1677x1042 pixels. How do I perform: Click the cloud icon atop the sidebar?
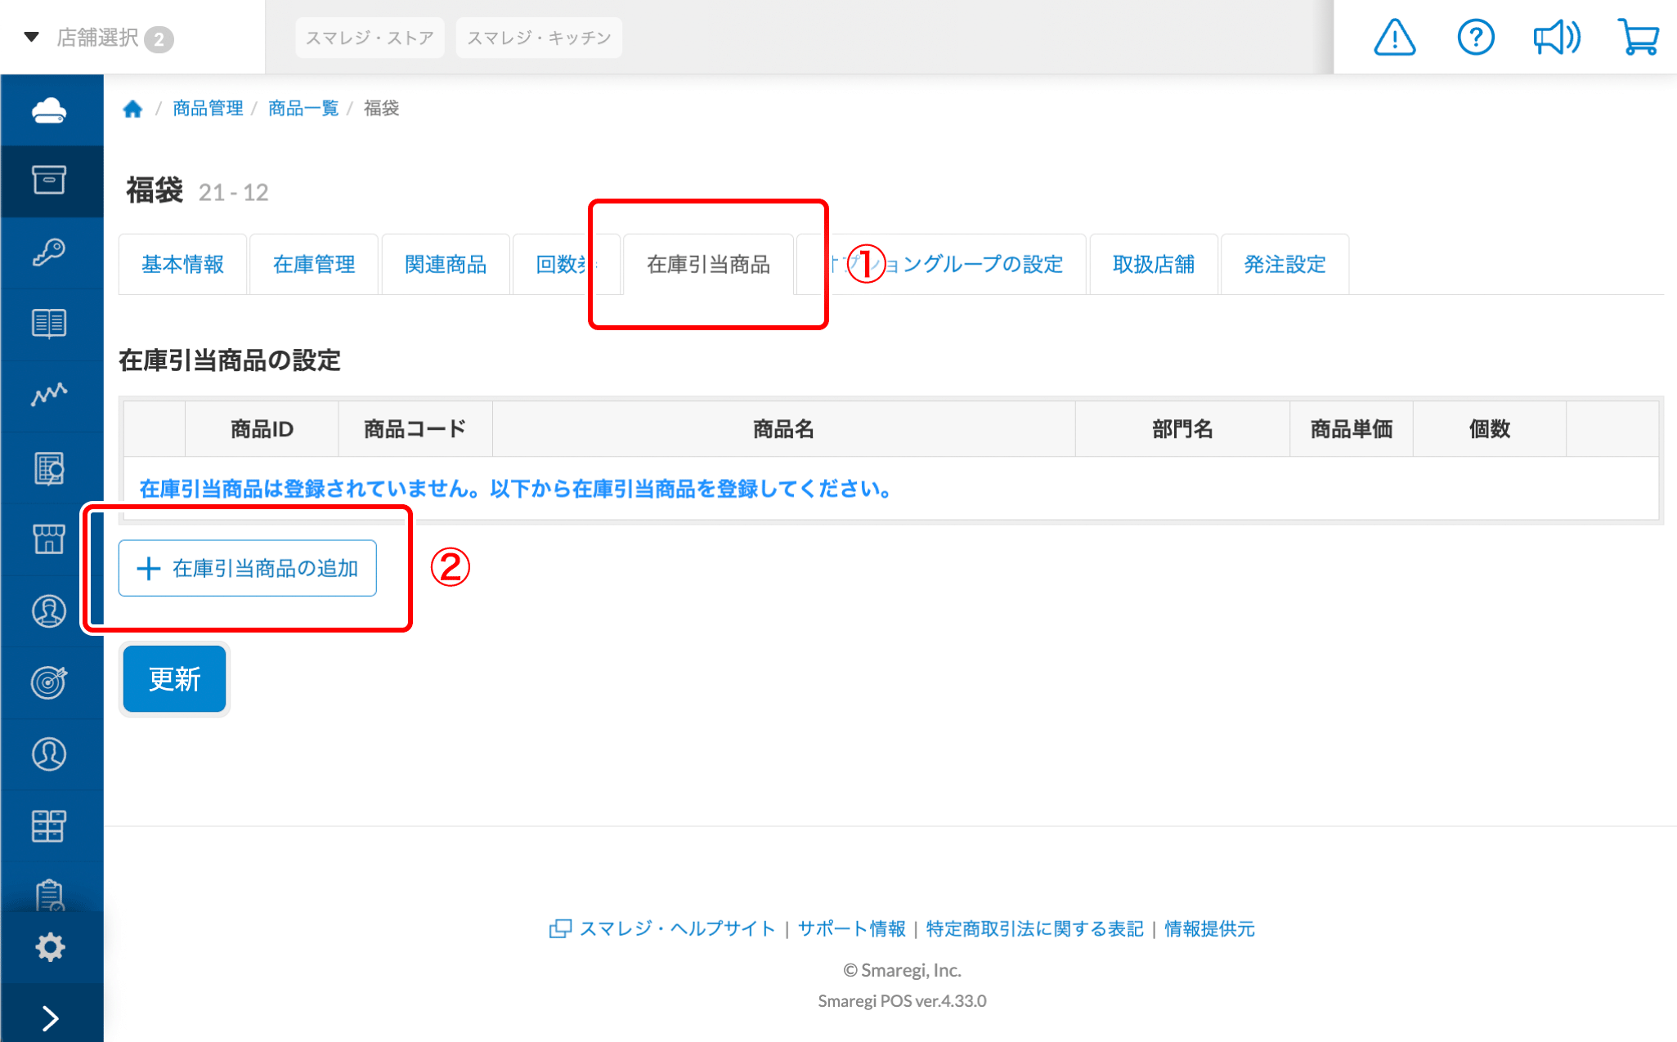point(51,109)
